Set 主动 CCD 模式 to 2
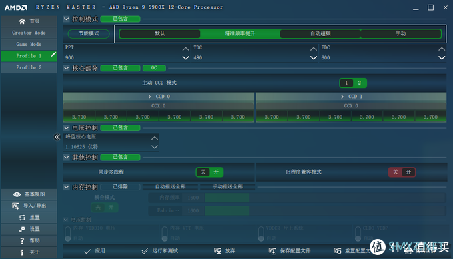This screenshot has width=453, height=259. pos(360,83)
